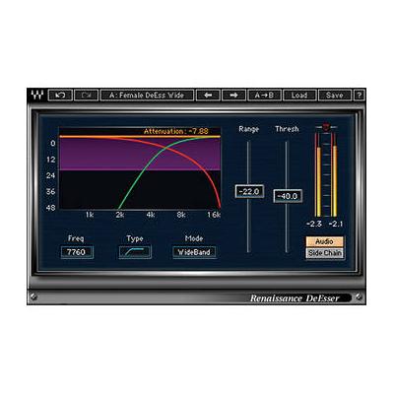This screenshot has height=394, width=394.
Task: Open the Load preset menu
Action: click(x=299, y=96)
